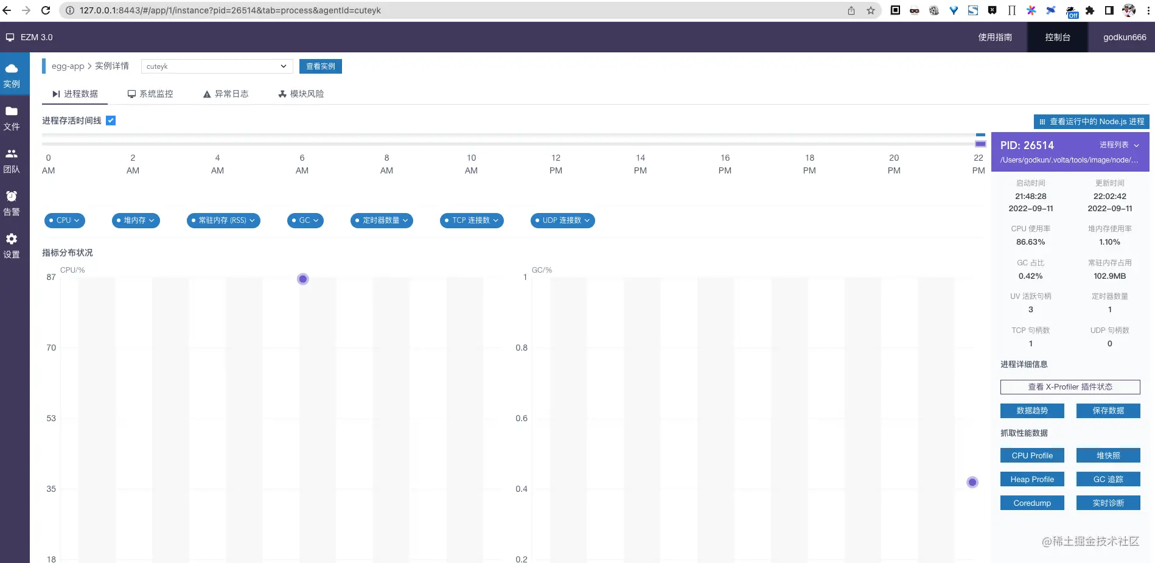
Task: Open the 使用指南 menu item
Action: point(995,37)
